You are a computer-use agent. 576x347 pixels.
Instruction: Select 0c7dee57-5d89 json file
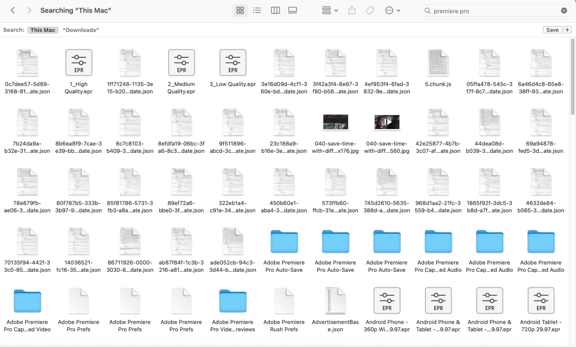[x=27, y=63]
